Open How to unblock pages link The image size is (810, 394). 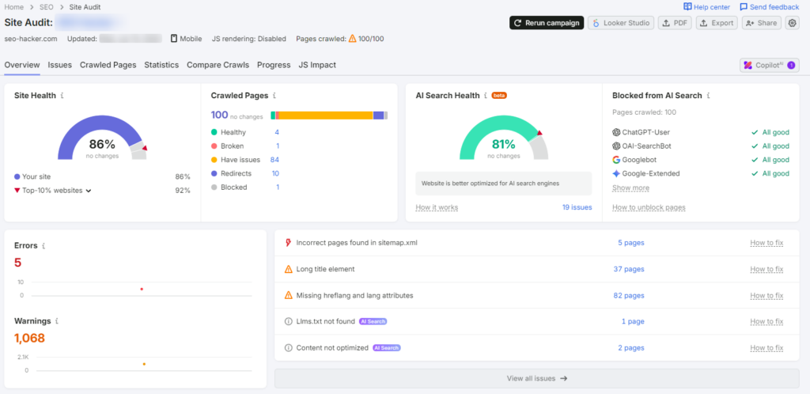click(649, 207)
